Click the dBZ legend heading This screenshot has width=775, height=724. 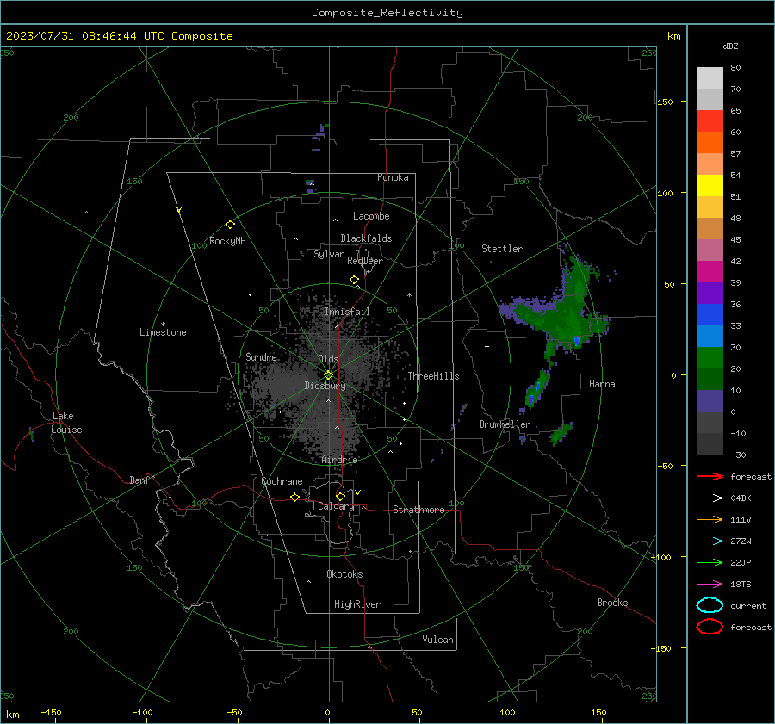730,46
